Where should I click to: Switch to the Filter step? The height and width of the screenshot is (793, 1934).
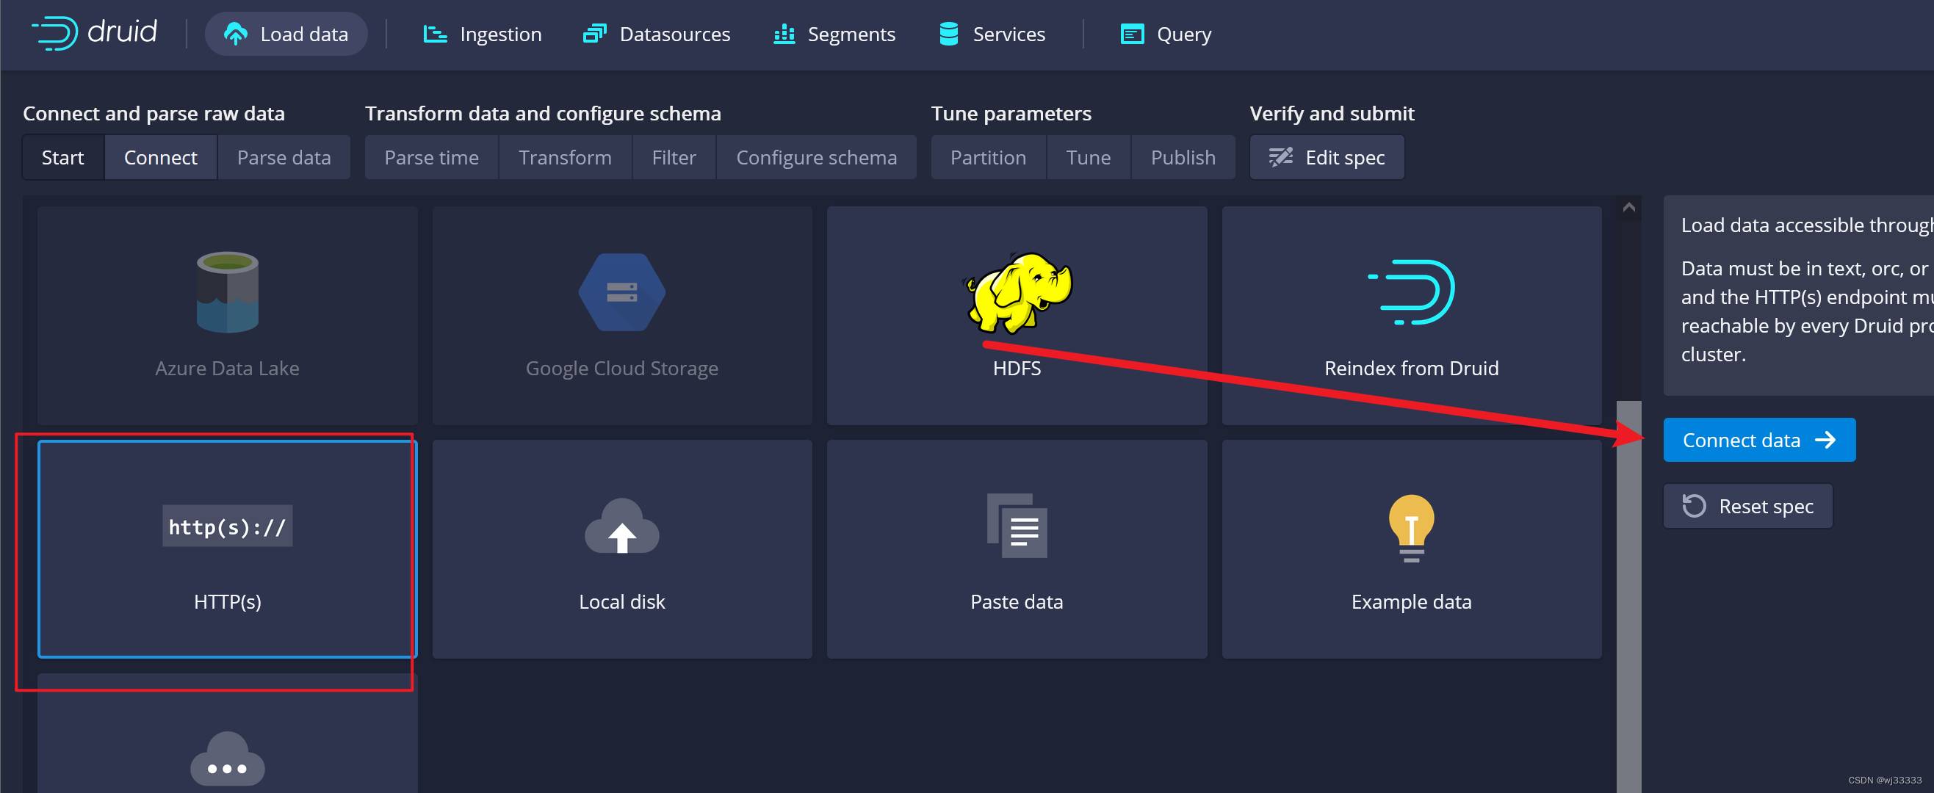pyautogui.click(x=674, y=158)
